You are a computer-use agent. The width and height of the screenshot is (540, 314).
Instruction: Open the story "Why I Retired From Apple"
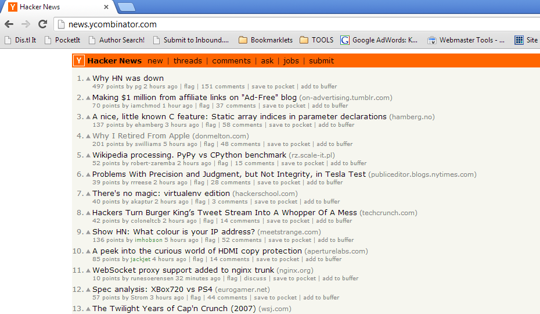pyautogui.click(x=141, y=136)
